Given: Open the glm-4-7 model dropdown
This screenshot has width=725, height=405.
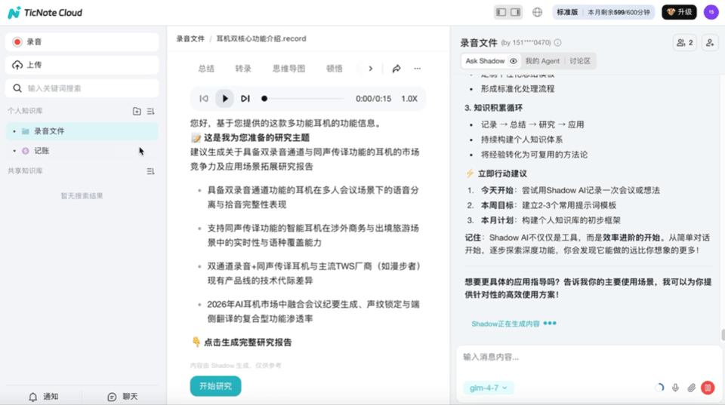Looking at the screenshot, I should point(489,388).
